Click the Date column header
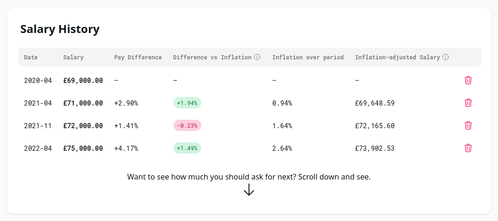This screenshot has width=498, height=221. click(31, 57)
